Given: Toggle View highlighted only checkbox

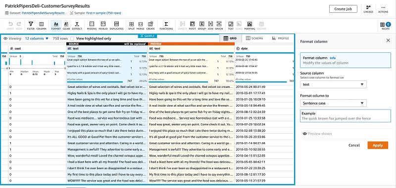Looking at the screenshot, I should tap(72, 38).
